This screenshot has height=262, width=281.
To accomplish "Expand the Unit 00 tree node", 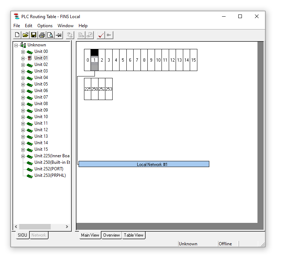I will [23, 52].
